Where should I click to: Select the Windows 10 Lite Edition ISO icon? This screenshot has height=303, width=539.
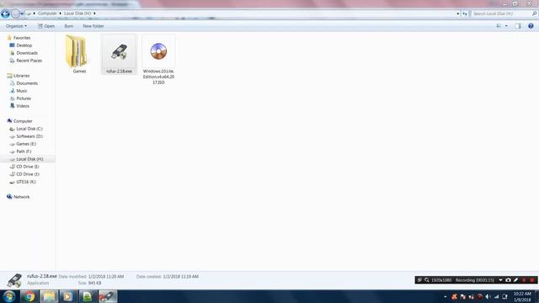(x=158, y=51)
